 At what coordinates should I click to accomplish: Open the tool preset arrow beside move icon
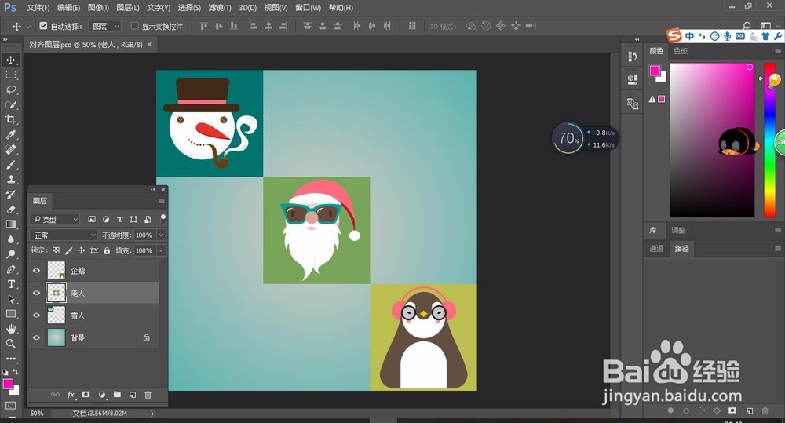pos(28,26)
